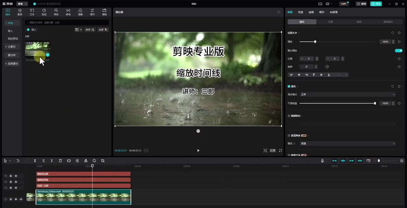Switch to the 动画 animation tab
The image size is (407, 208).
click(x=311, y=12)
